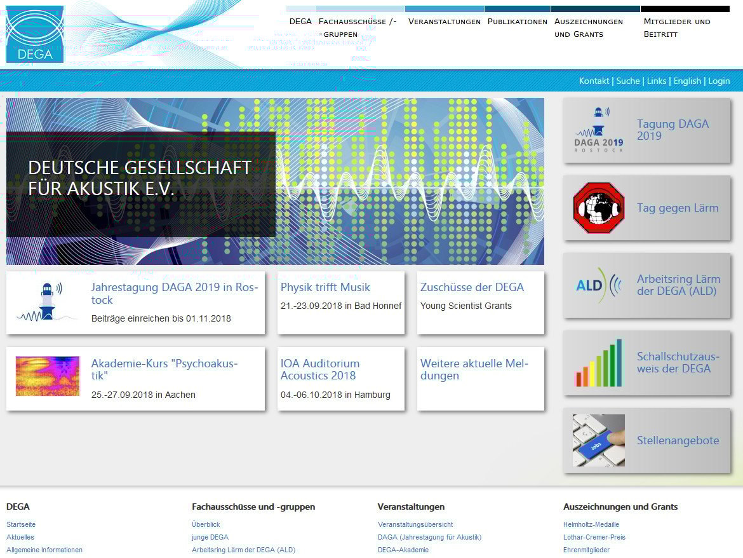
Task: Open the Auszeichnungen und Grants menu
Action: coord(589,27)
